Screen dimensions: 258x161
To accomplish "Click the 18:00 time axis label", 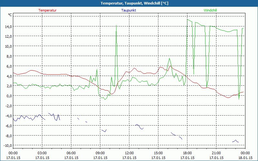I will (x=187, y=153).
